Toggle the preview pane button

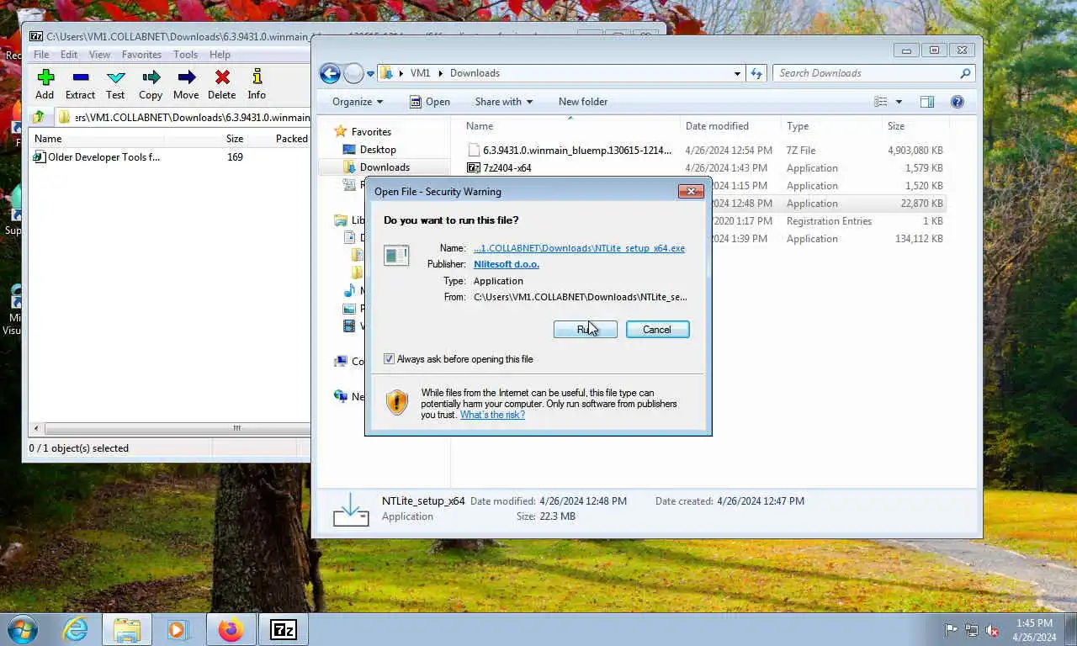pyautogui.click(x=927, y=102)
